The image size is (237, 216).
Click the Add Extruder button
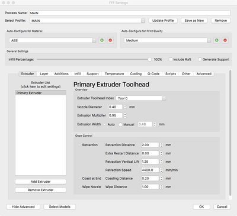pyautogui.click(x=40, y=182)
